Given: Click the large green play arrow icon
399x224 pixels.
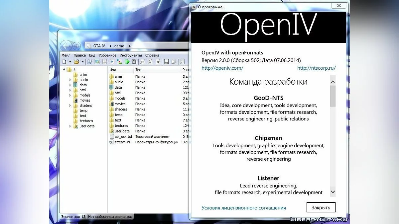Looking at the screenshot, I should click(127, 62).
